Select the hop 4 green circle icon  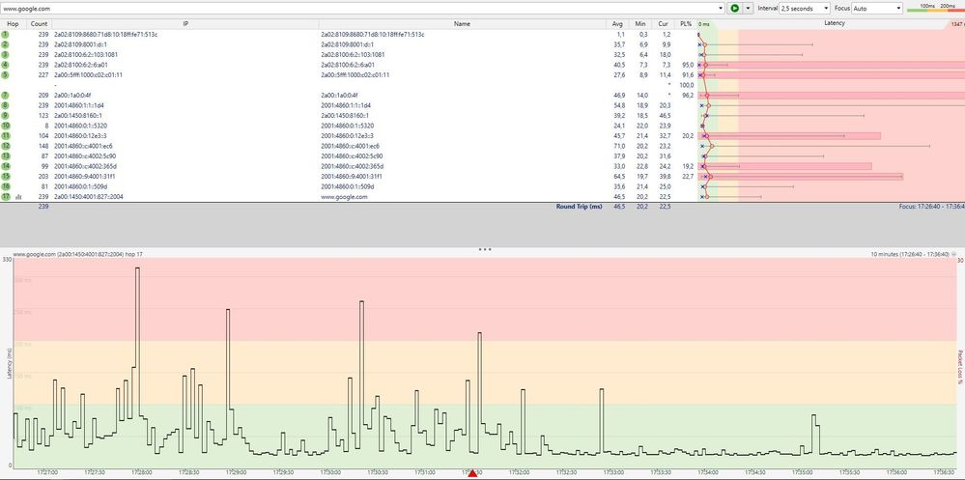click(6, 65)
